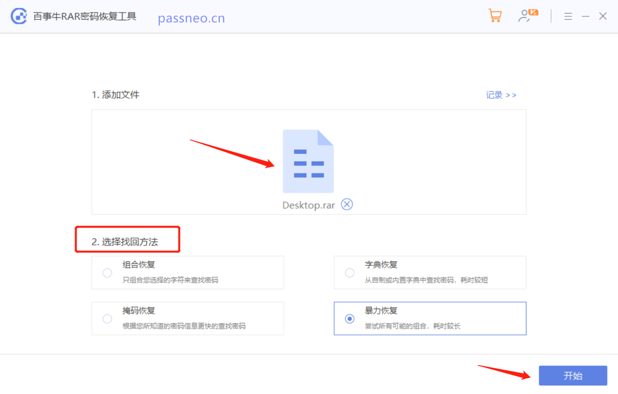Select the 组合恢复 radio button
618x394 pixels.
[107, 272]
